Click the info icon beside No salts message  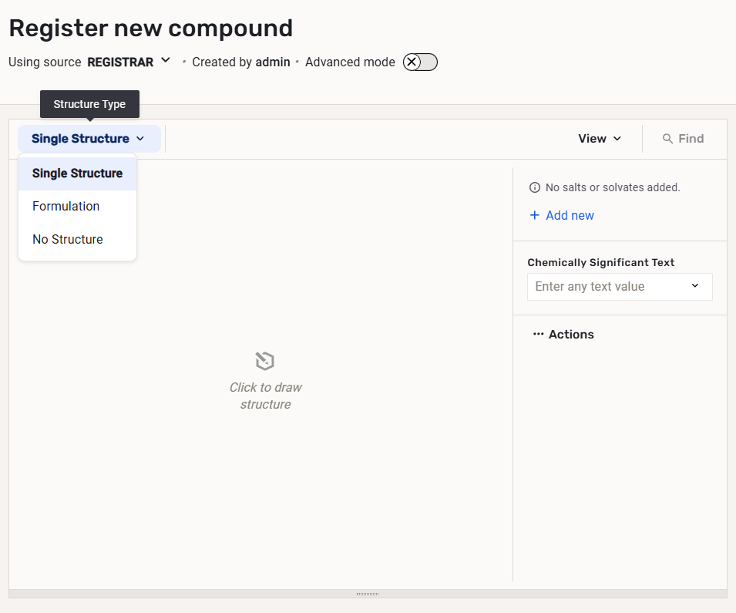pos(535,187)
